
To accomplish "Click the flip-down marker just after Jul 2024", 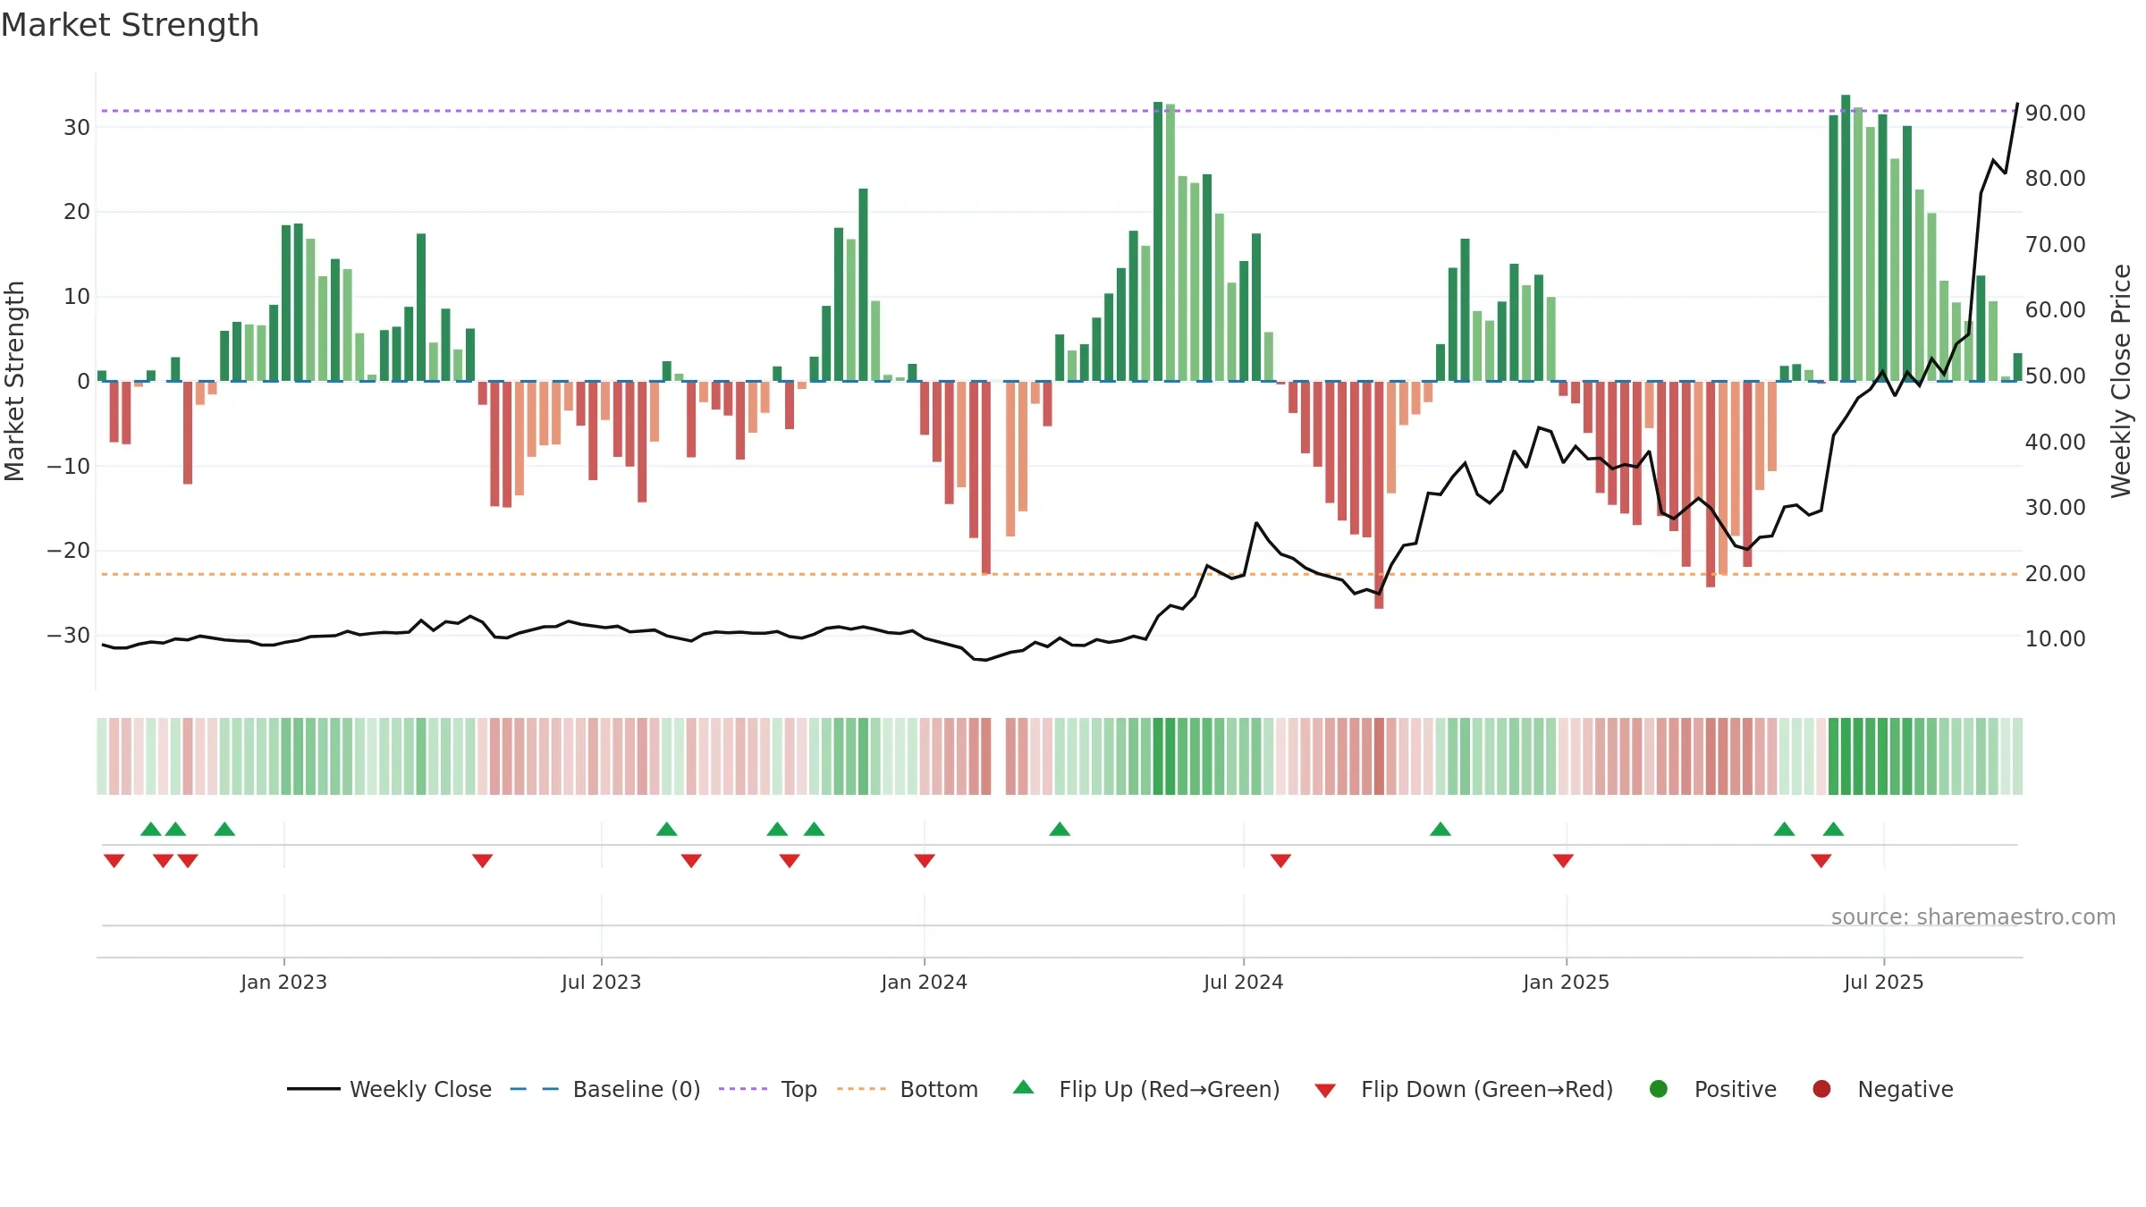I will click(1280, 861).
